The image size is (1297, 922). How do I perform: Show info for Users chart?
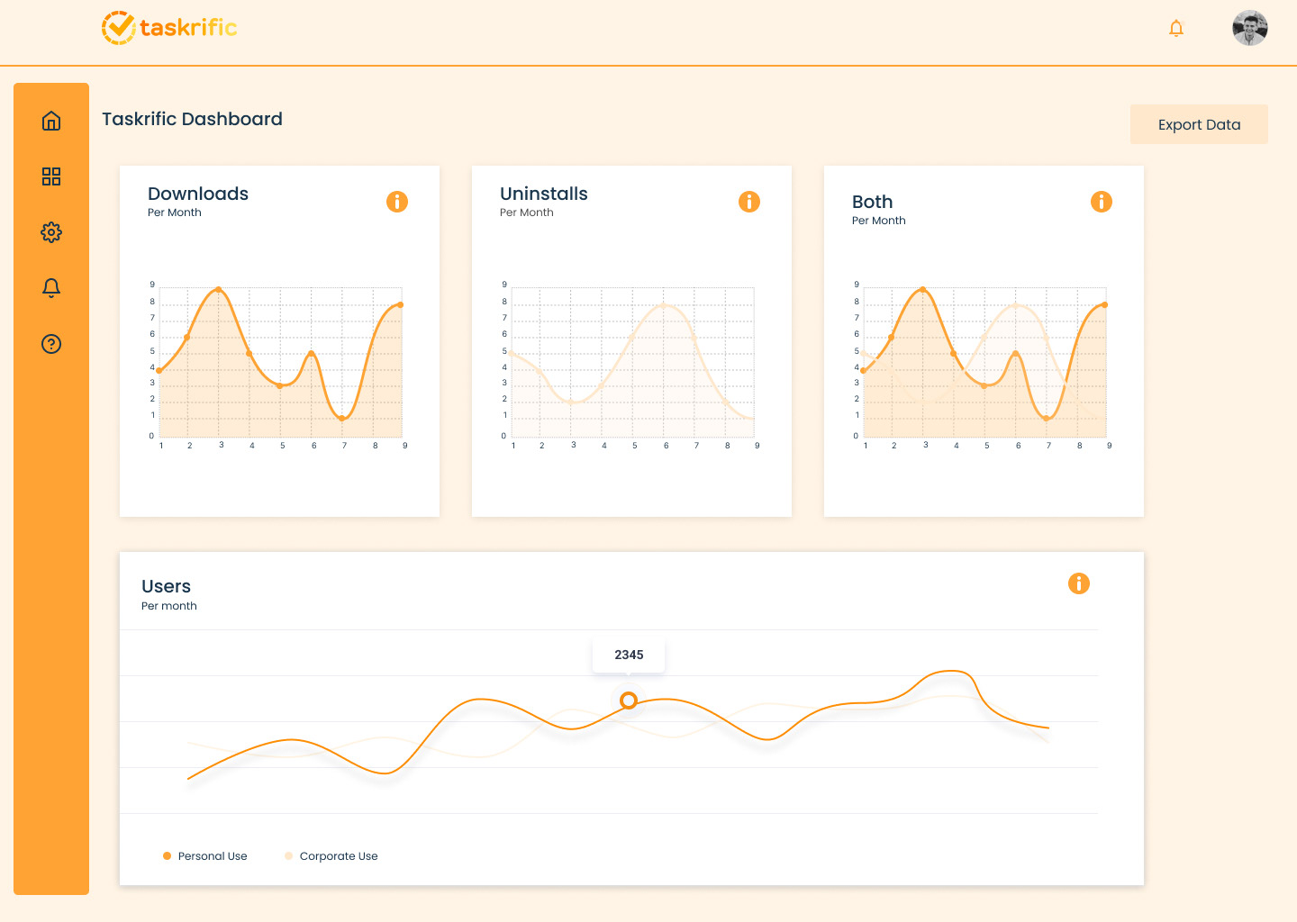[x=1079, y=583]
